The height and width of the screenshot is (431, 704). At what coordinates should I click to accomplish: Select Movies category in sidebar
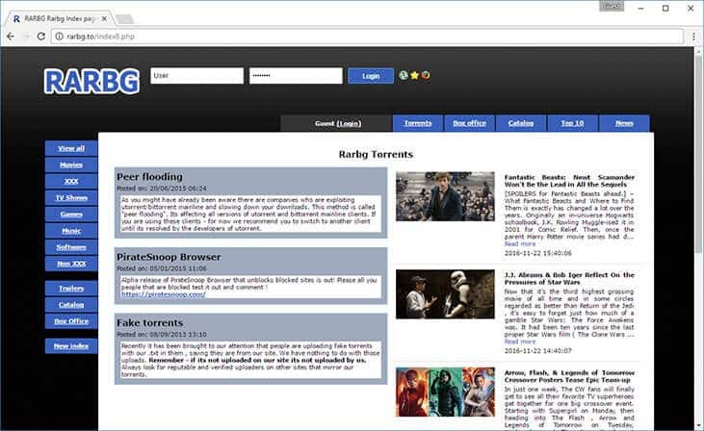(x=71, y=165)
